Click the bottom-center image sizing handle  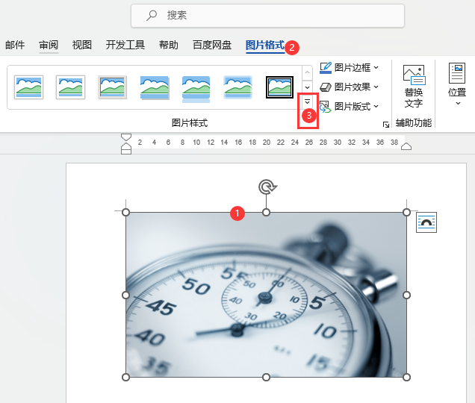266,378
